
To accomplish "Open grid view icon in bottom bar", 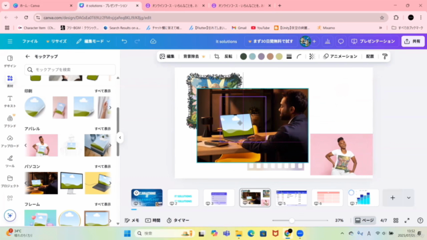I will pyautogui.click(x=396, y=221).
